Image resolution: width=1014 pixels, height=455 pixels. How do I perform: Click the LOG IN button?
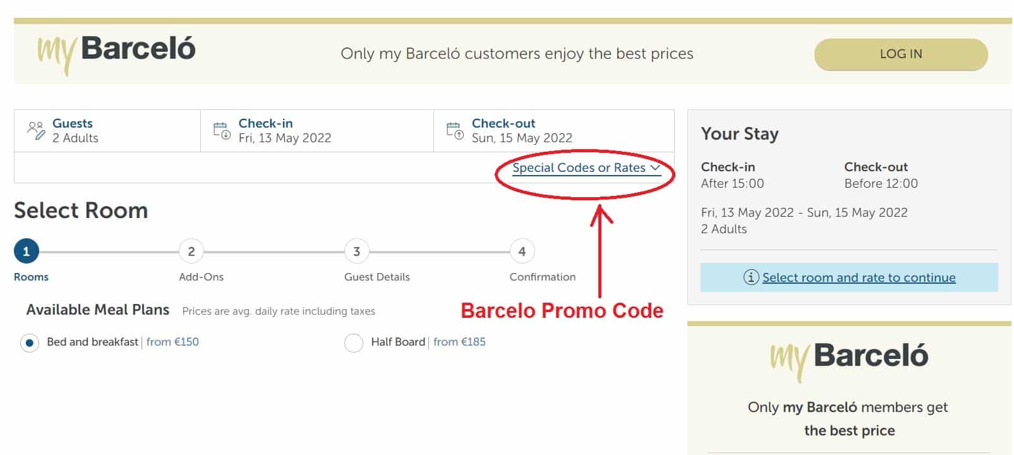[x=900, y=54]
